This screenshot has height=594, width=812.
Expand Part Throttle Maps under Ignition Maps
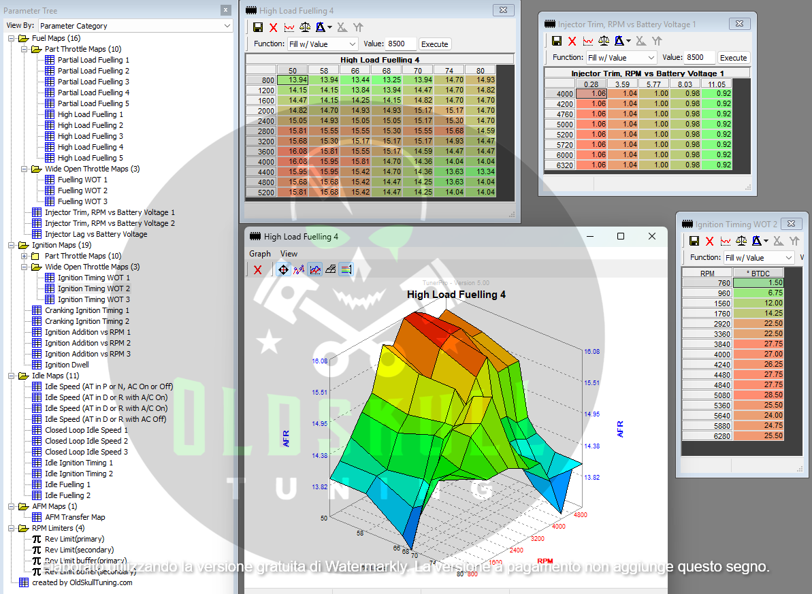point(25,256)
